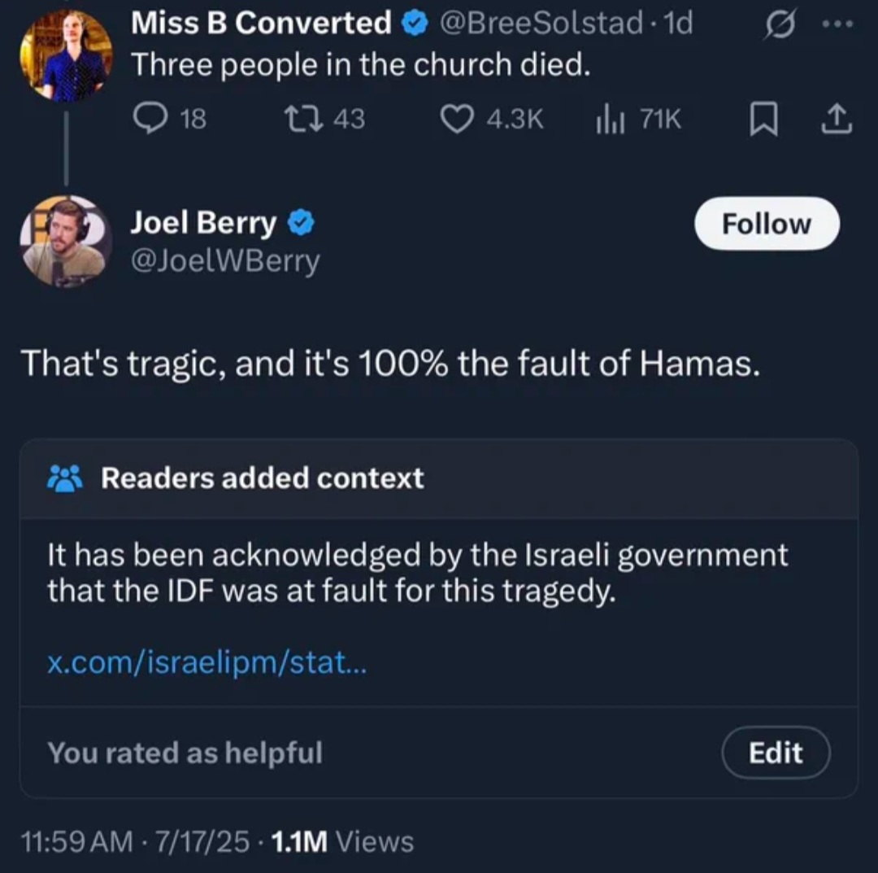Edit your helpful rating
Screen dimensions: 878x873
pos(776,752)
